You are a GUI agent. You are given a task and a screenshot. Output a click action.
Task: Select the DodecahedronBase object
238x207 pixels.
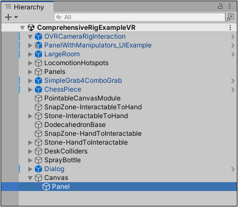coord(75,125)
